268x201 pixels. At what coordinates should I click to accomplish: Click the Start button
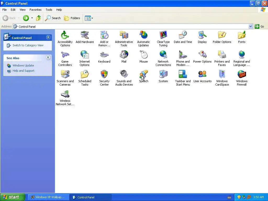(x=13, y=197)
